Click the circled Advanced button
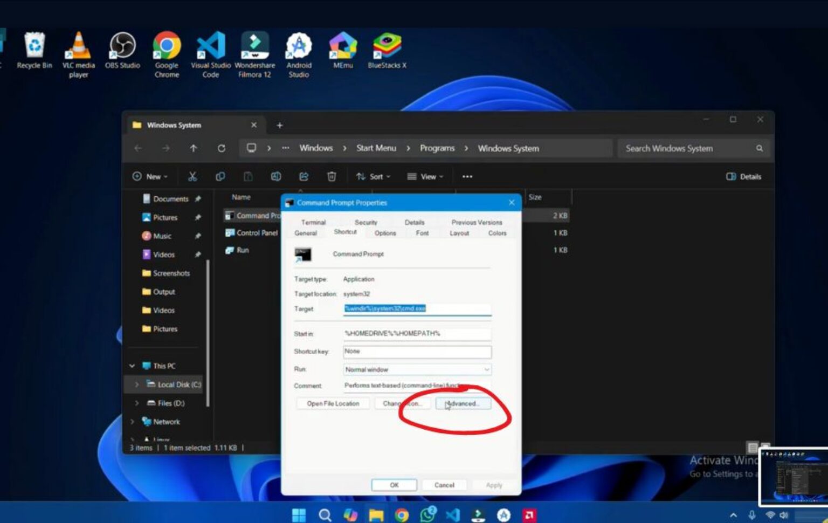The height and width of the screenshot is (523, 828). click(463, 403)
